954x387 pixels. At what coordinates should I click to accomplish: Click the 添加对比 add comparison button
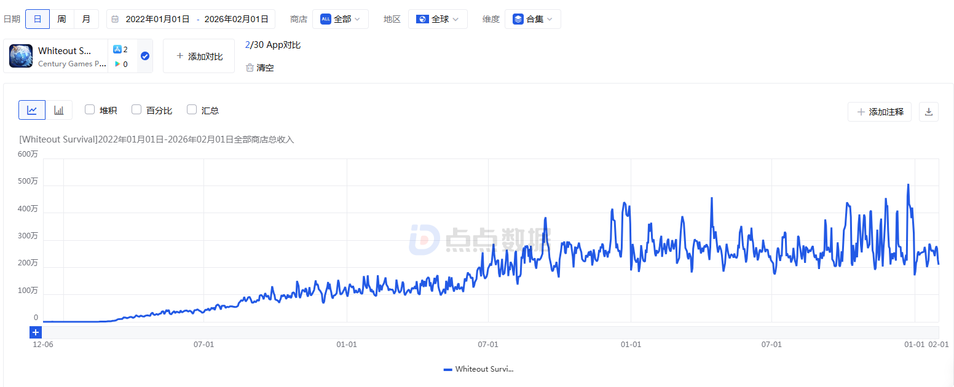point(199,56)
